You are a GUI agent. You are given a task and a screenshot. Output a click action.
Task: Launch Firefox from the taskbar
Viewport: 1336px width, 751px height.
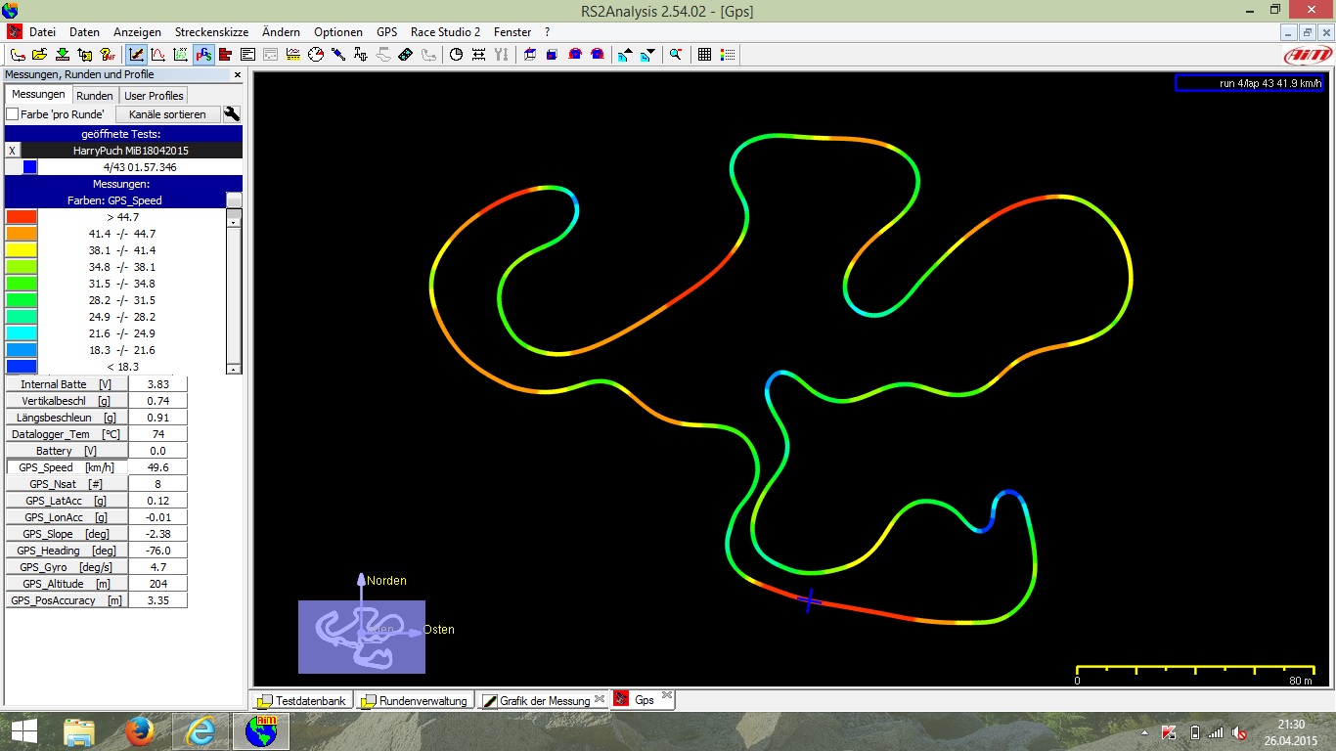pos(141,731)
